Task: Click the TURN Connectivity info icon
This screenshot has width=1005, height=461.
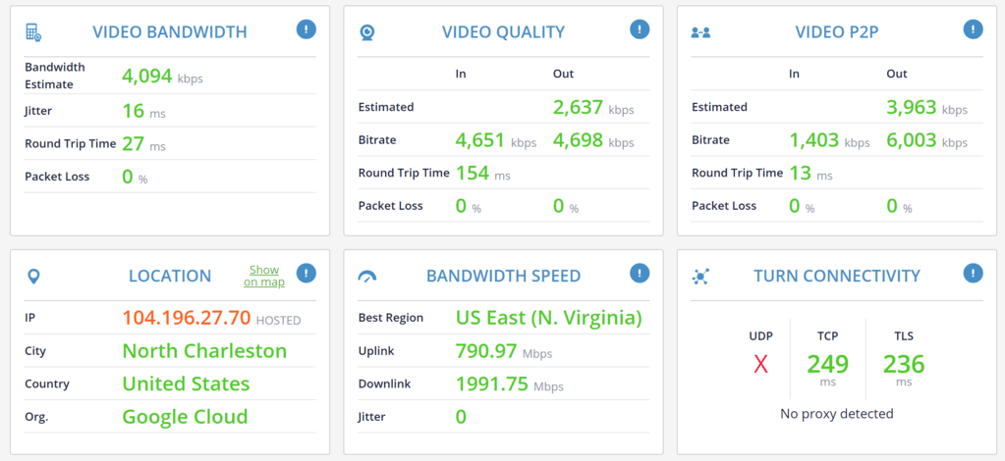Action: (x=973, y=274)
